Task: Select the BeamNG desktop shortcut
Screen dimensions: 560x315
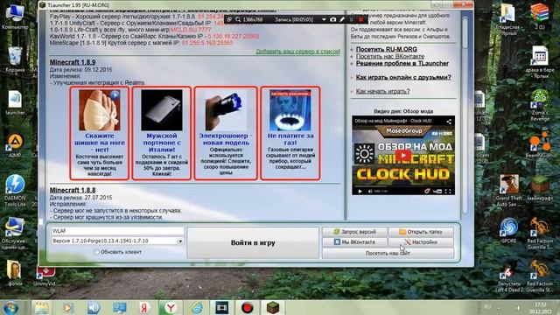Action: pos(540,145)
